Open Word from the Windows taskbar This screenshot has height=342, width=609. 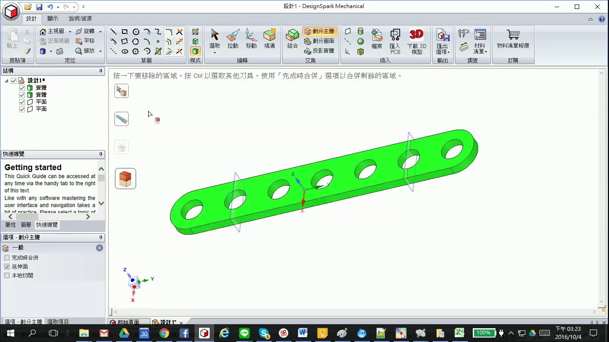[303, 333]
